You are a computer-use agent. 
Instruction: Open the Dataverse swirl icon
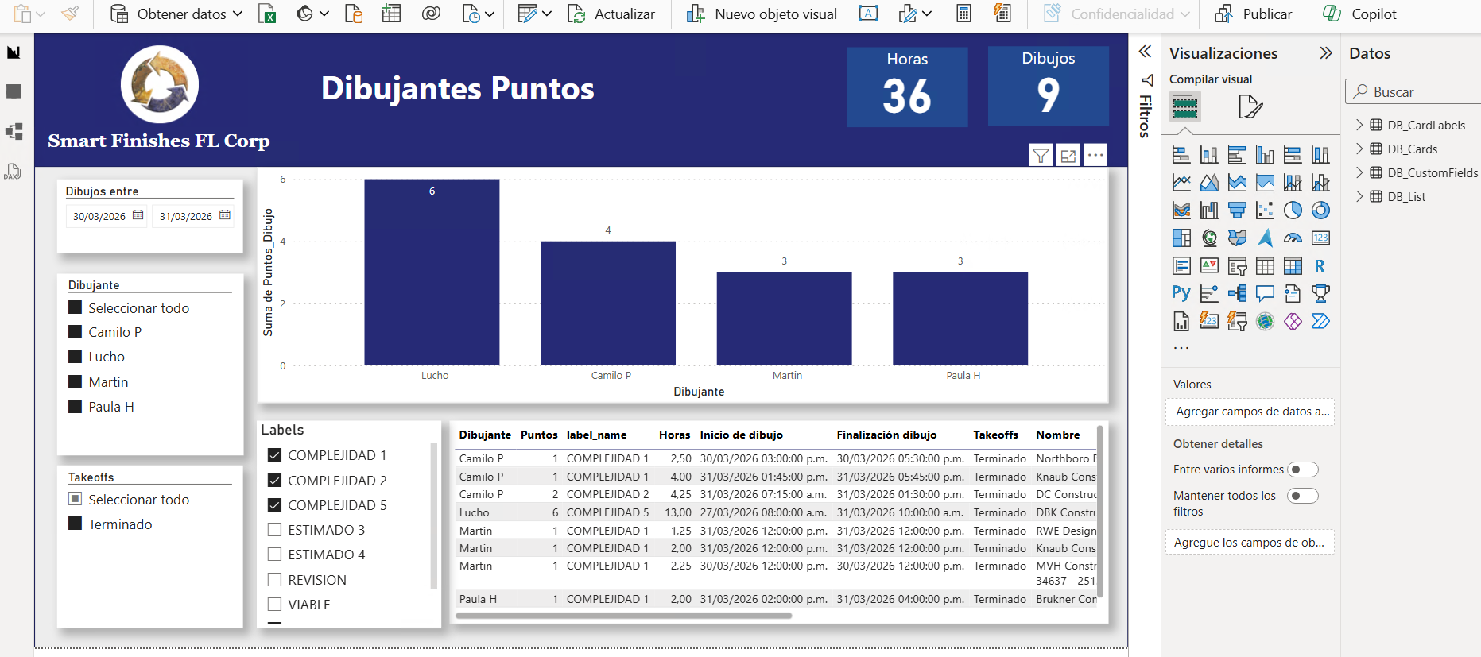[431, 14]
